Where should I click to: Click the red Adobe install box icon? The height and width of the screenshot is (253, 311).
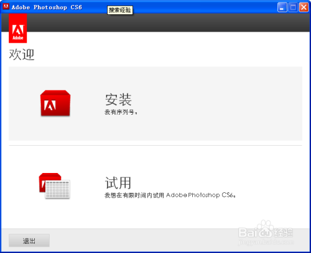[x=55, y=103]
